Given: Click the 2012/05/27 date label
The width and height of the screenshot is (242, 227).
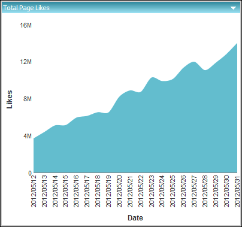Looking at the screenshot, I should [x=194, y=191].
